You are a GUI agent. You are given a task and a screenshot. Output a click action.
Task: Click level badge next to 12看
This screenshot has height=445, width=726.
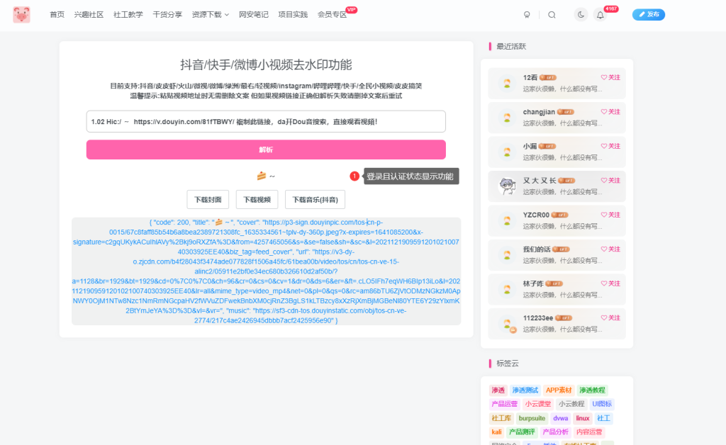tap(548, 78)
